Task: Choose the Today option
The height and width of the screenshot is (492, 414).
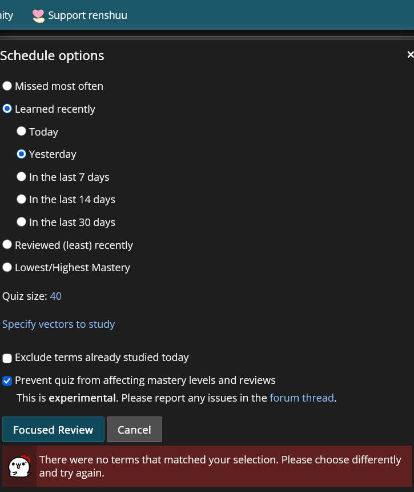Action: click(21, 132)
